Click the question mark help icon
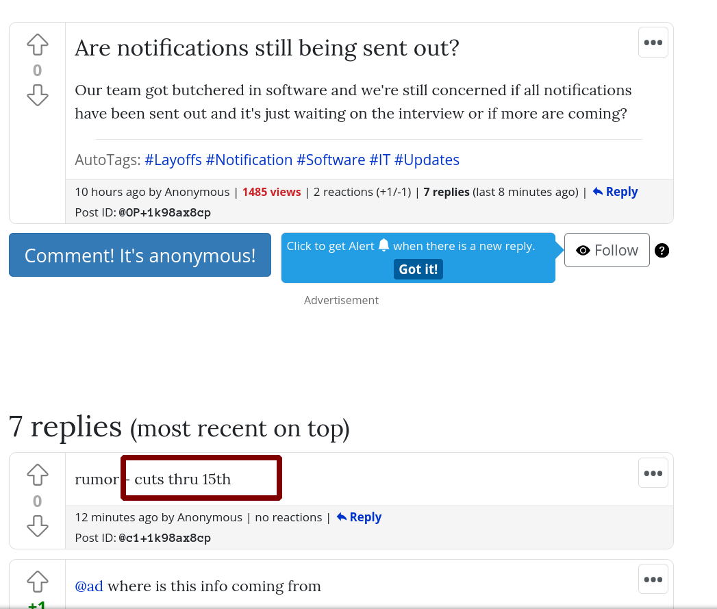The height and width of the screenshot is (609, 717). pos(662,251)
